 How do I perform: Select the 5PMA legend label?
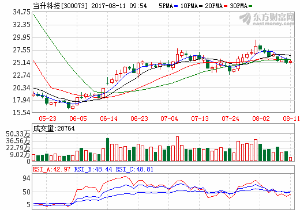point(166,6)
